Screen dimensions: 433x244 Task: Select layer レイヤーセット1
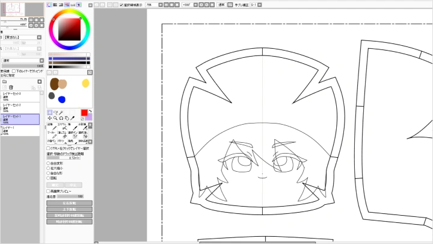[x=20, y=119]
